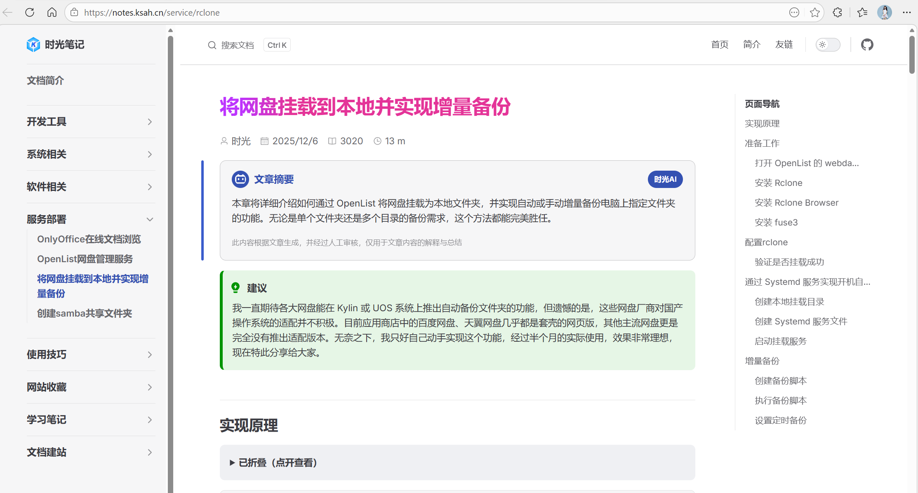This screenshot has height=493, width=918.
Task: Open the 友链 nav menu item
Action: (784, 45)
